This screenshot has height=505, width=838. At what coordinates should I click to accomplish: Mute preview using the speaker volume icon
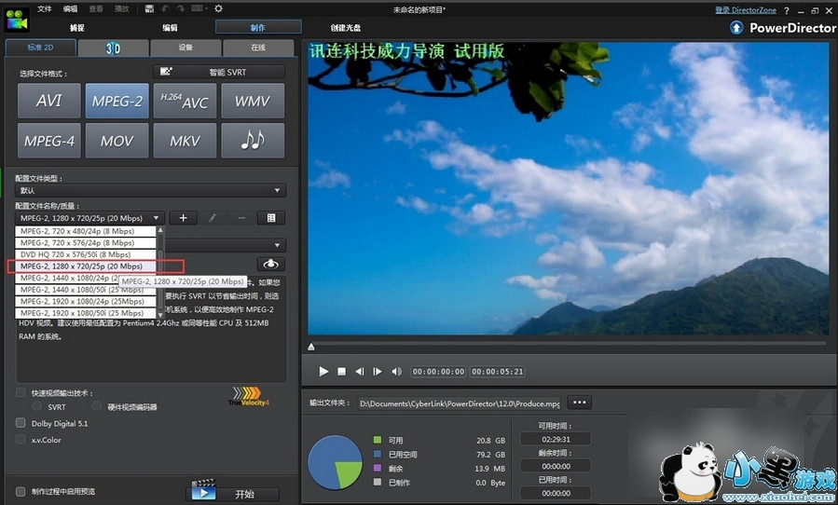396,371
